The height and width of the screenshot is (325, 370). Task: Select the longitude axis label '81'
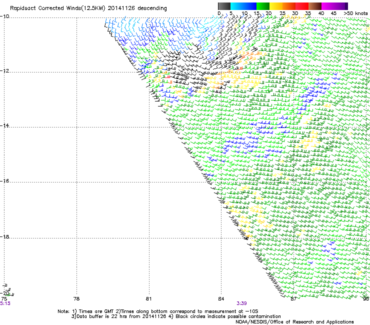148,299
